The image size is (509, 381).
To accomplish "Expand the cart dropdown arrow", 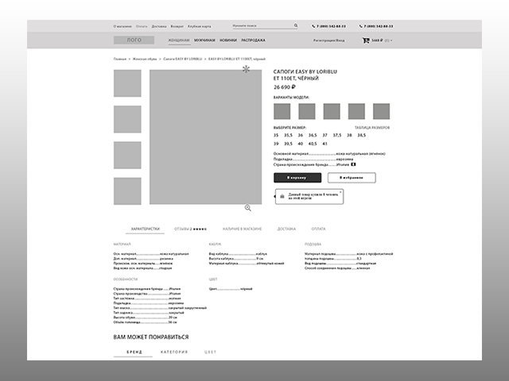I will click(391, 40).
